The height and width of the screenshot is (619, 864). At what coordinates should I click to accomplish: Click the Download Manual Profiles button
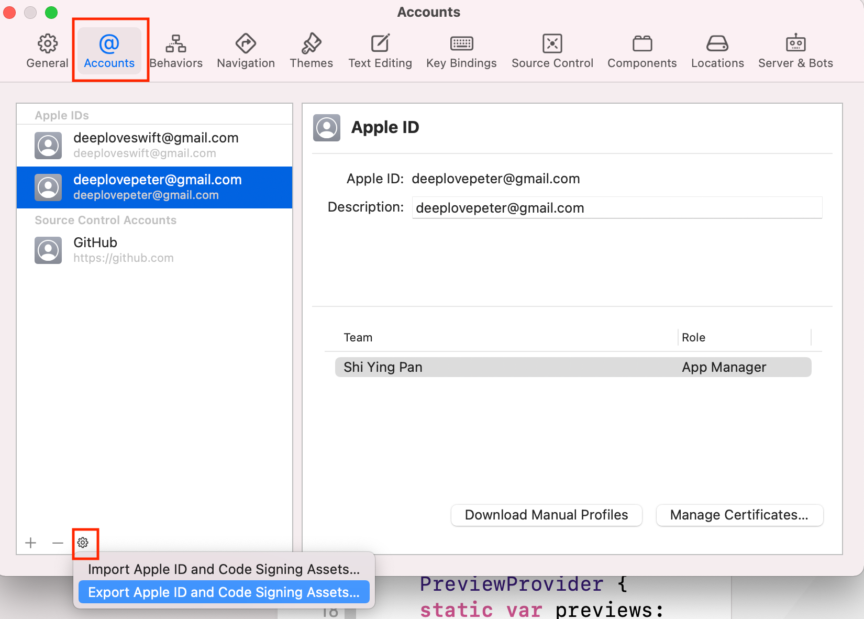click(x=546, y=515)
